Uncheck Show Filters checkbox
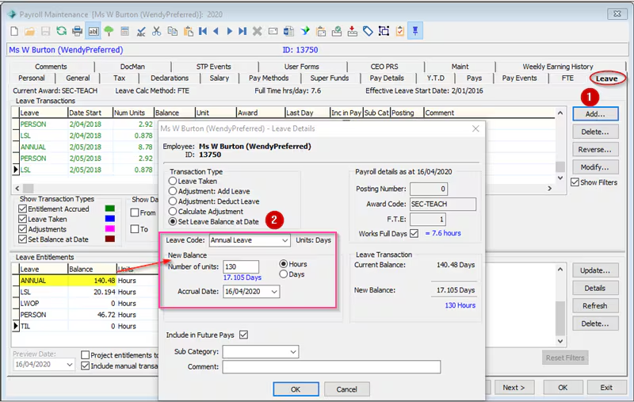Screen dimensions: 634x402 click(575, 182)
